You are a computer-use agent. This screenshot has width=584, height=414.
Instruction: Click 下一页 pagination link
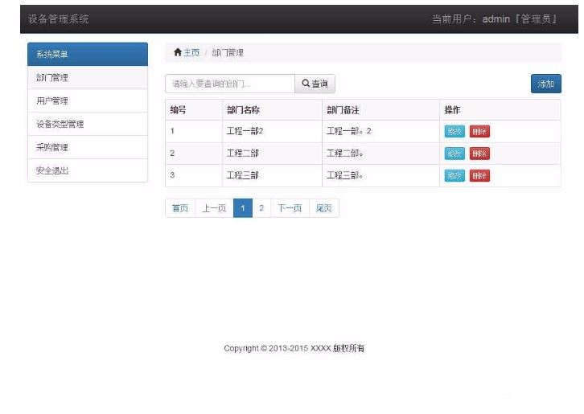coord(290,208)
